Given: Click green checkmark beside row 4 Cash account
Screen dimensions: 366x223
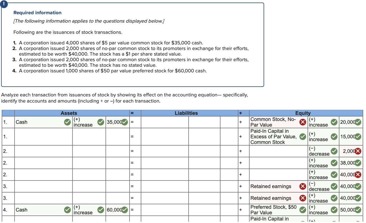Looking at the screenshot, I should [x=67, y=210].
